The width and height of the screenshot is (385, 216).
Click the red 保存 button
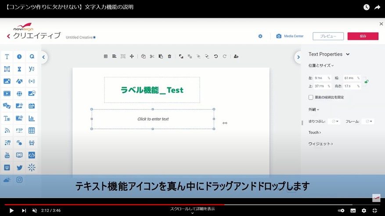tap(363, 36)
